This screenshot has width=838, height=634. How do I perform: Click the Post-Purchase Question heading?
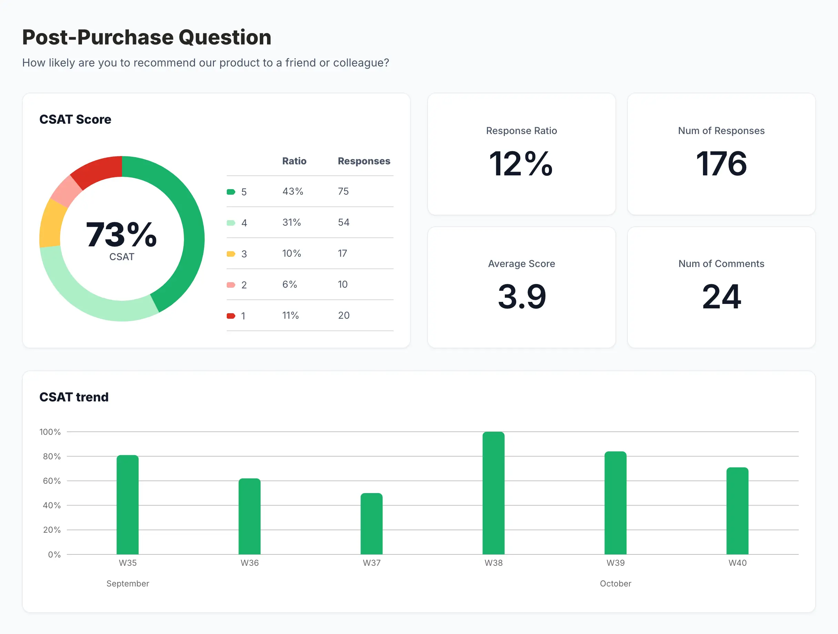[147, 37]
